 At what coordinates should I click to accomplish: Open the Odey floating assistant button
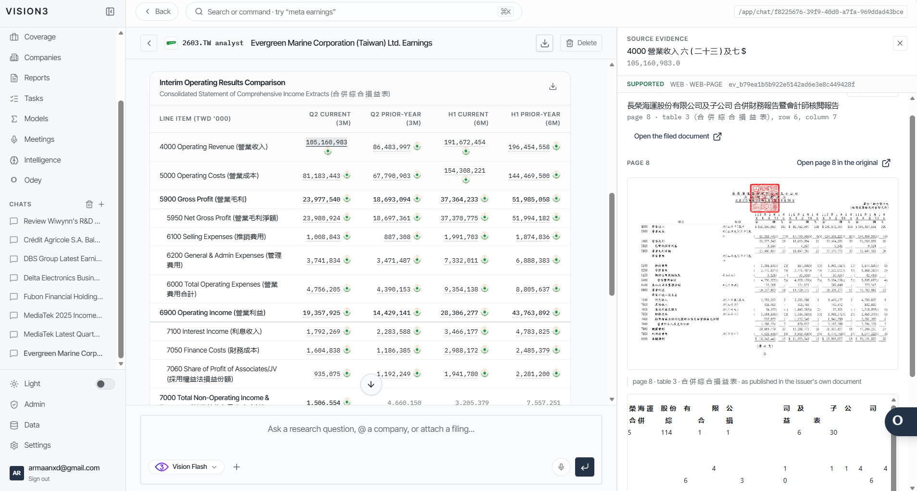point(900,421)
